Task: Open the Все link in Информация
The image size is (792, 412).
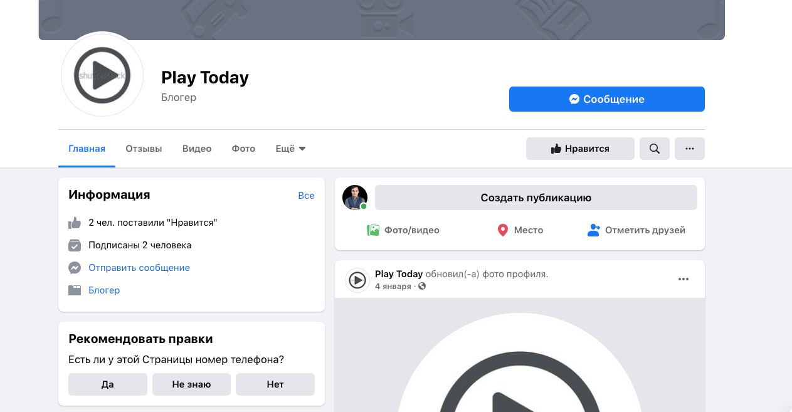Action: pos(306,195)
